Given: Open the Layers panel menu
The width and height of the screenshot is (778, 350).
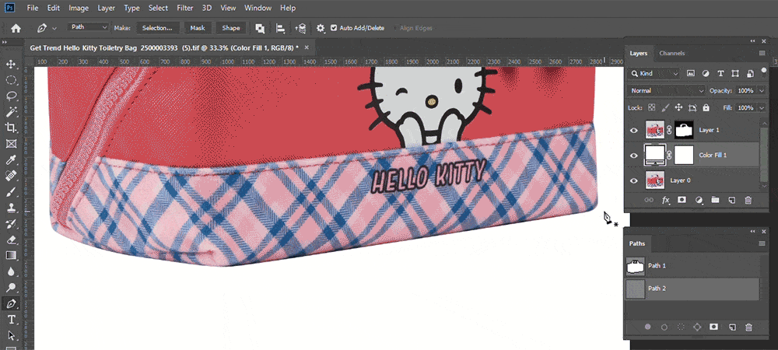Looking at the screenshot, I should click(x=762, y=53).
